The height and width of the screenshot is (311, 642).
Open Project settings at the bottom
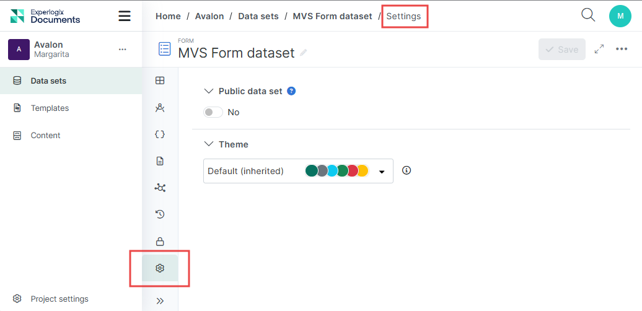click(59, 299)
